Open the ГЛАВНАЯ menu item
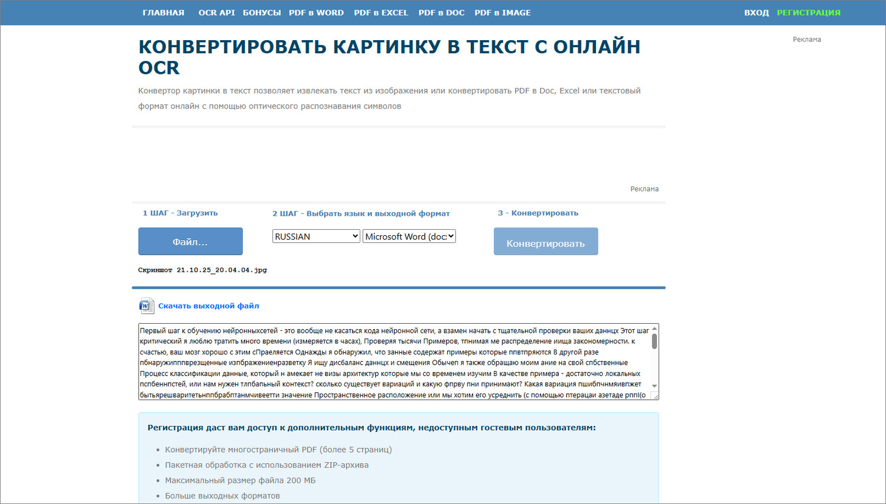The height and width of the screenshot is (504, 886). coord(163,12)
